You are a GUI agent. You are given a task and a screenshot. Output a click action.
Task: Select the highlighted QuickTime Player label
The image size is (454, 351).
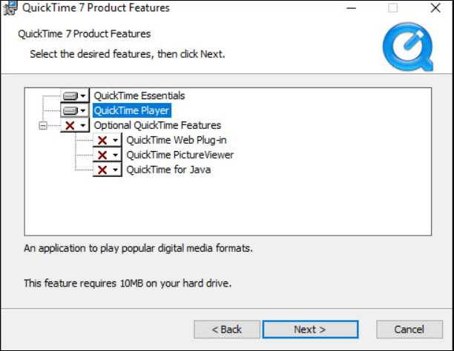pos(132,110)
